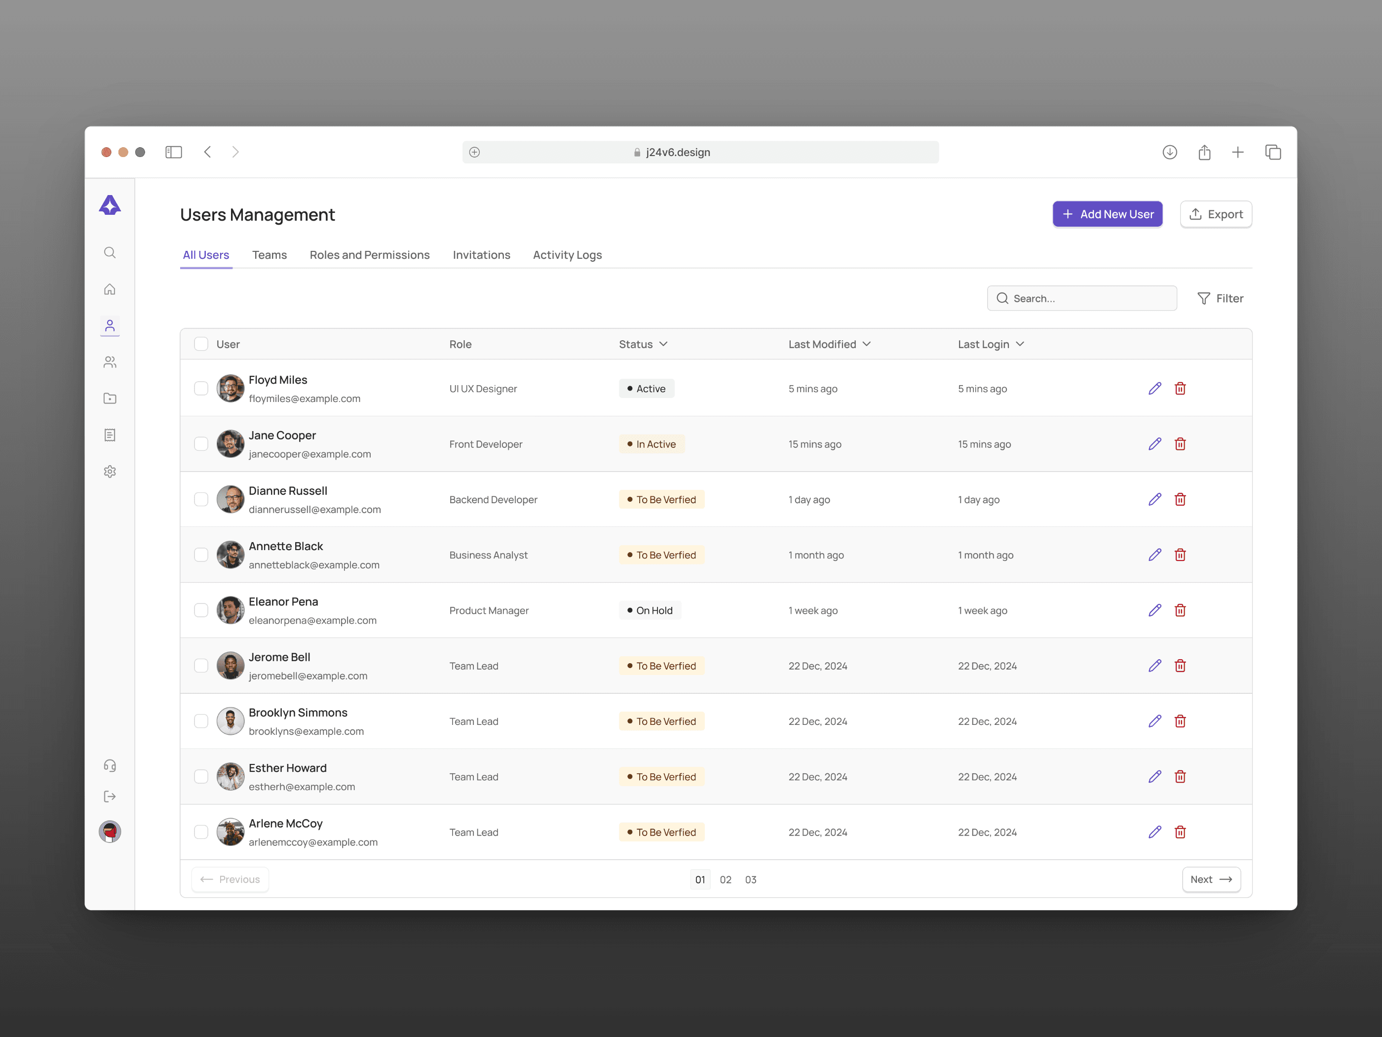Open the Activity Logs tab
This screenshot has height=1037, width=1382.
[567, 255]
